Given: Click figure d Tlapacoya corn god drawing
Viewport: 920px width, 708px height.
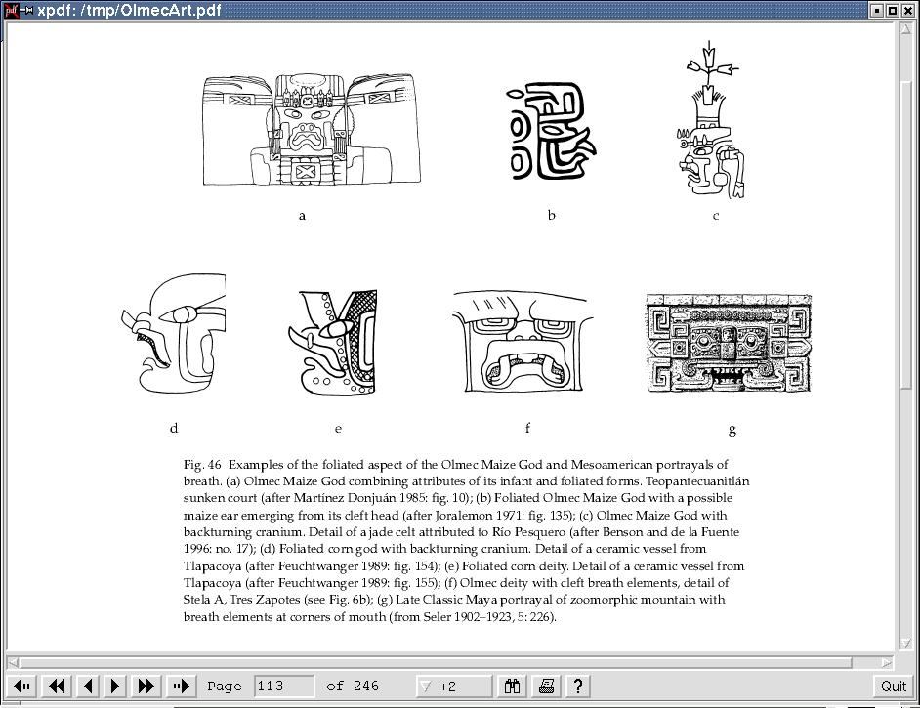Looking at the screenshot, I should tap(173, 333).
